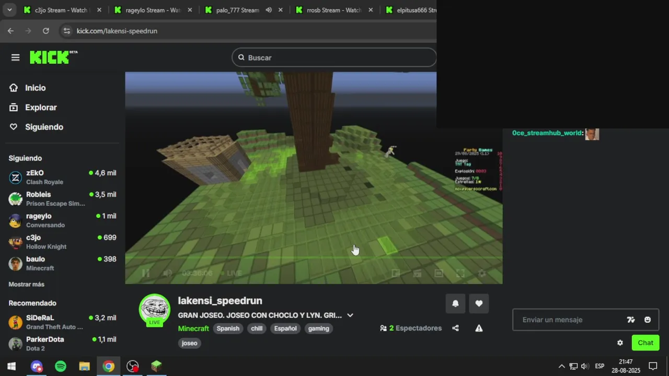
Task: Open the Kick hamburger menu
Action: tap(15, 57)
